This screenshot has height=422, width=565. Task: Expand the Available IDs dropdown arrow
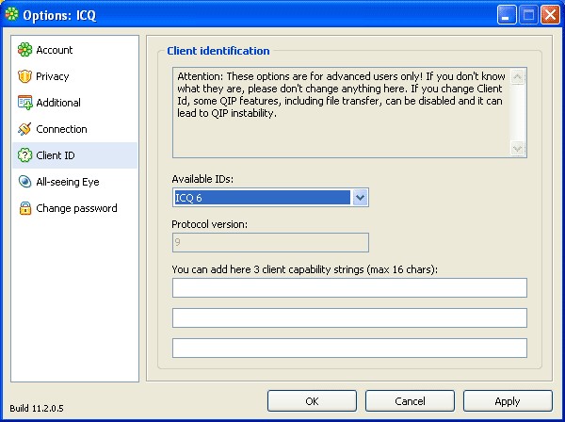(x=360, y=198)
